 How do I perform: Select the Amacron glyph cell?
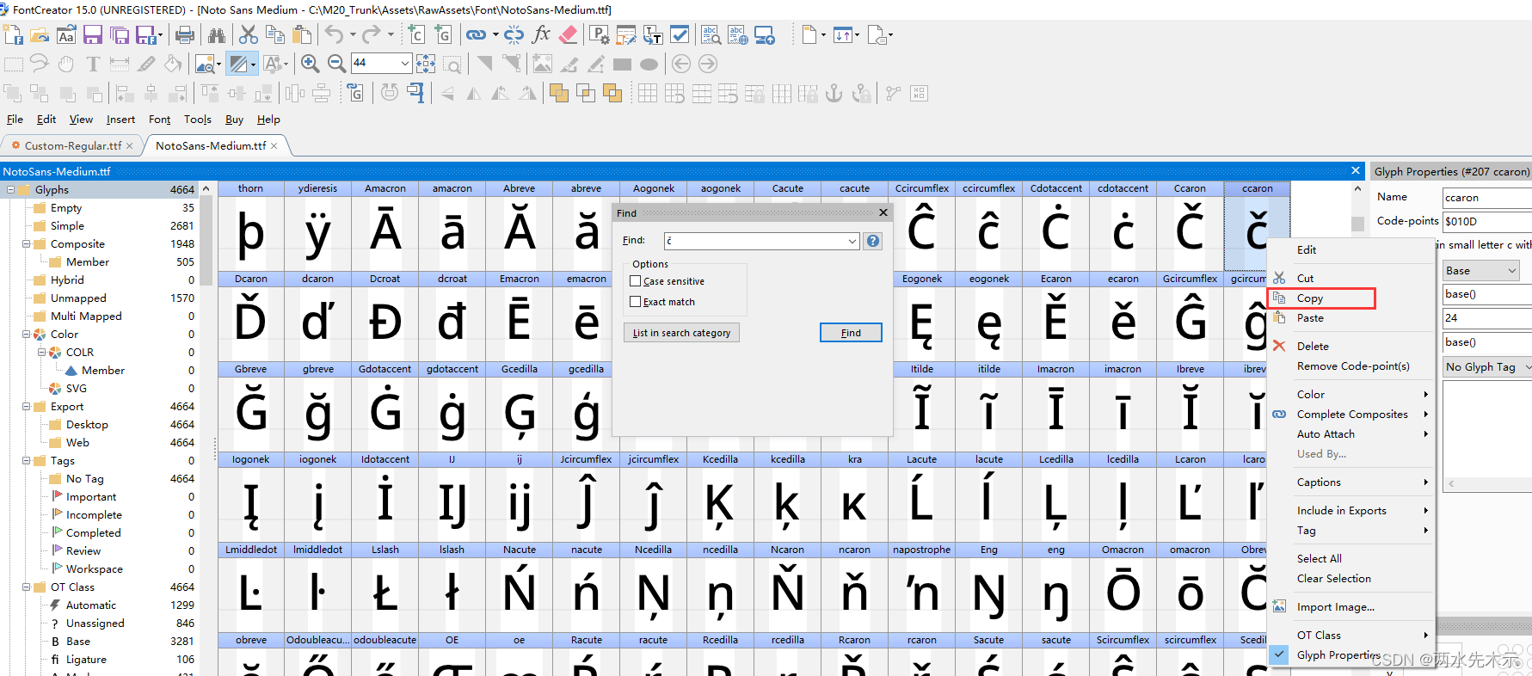385,225
